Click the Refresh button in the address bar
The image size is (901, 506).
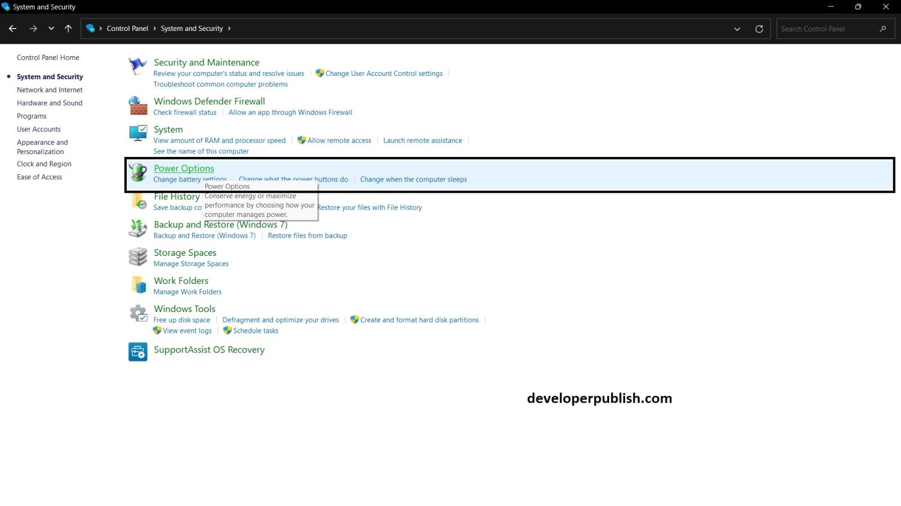(759, 28)
